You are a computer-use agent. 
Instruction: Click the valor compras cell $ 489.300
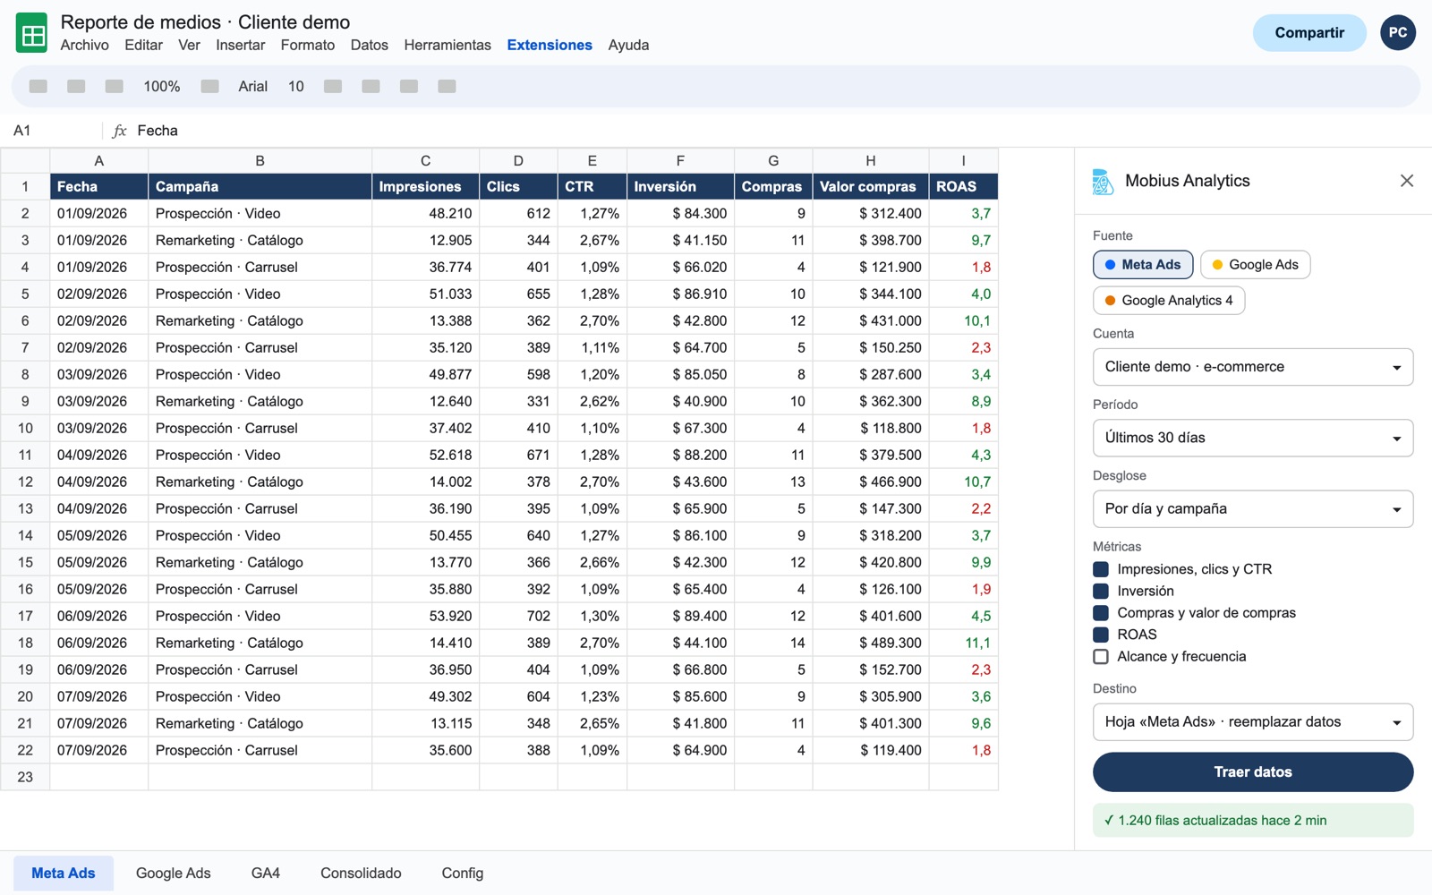(x=871, y=643)
